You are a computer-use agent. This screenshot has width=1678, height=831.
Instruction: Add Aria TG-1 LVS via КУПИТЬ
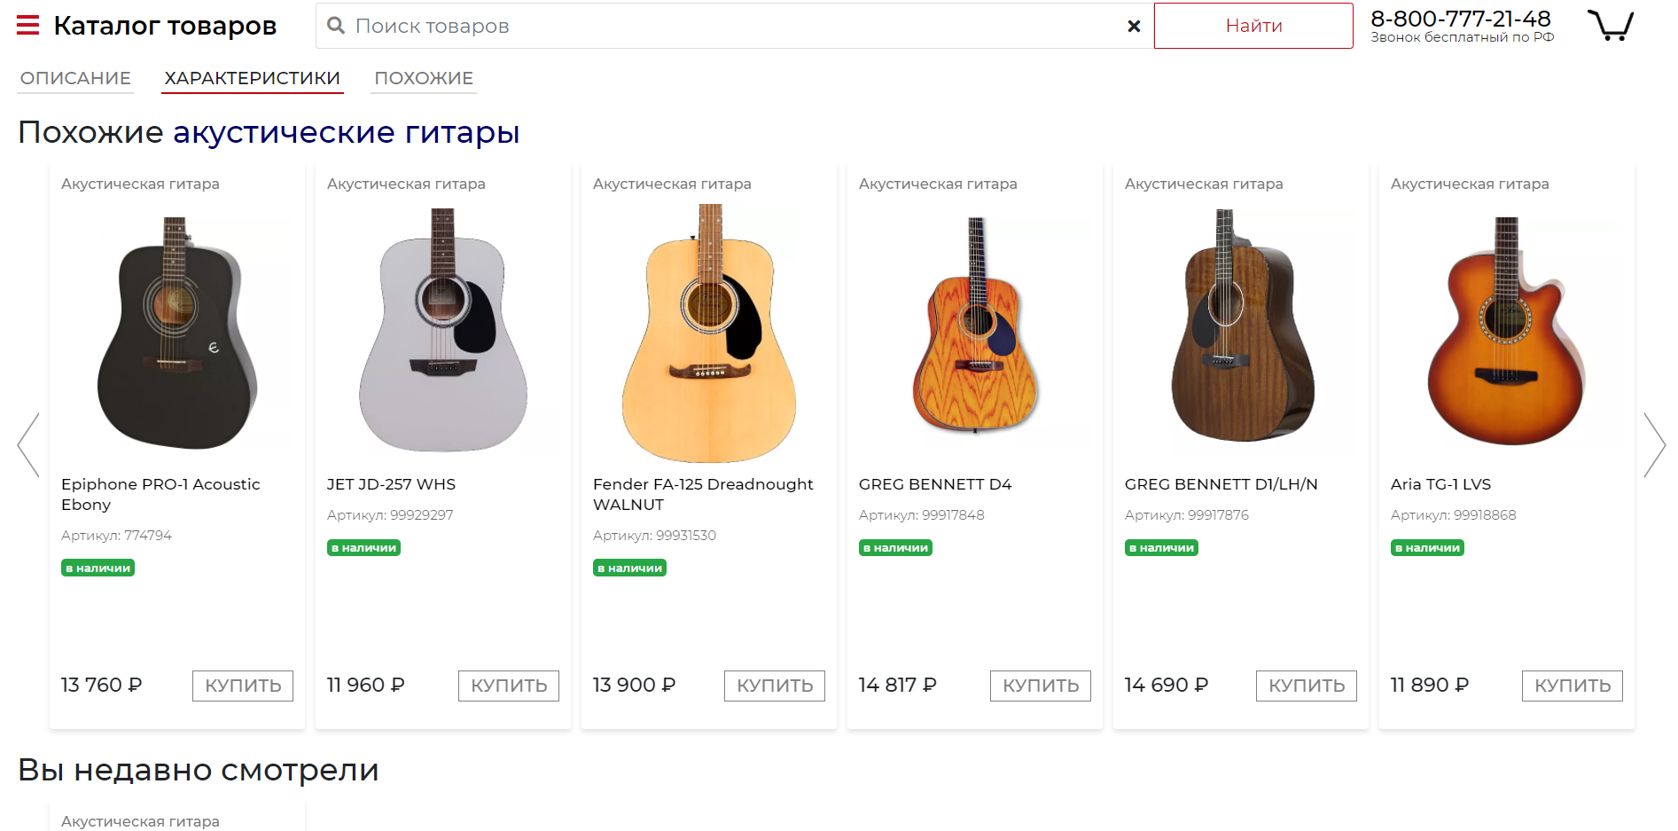click(x=1572, y=686)
